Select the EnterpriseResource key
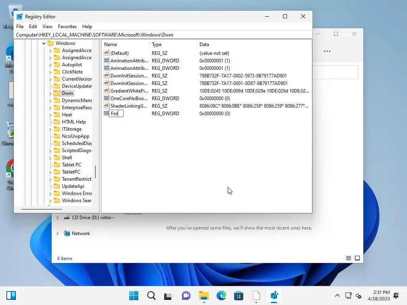407x305 pixels. (x=77, y=107)
